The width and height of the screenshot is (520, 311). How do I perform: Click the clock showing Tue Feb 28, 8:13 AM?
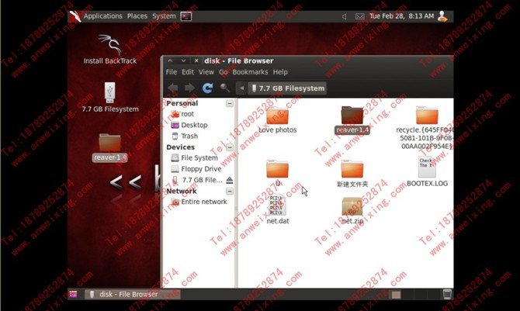[x=401, y=16]
